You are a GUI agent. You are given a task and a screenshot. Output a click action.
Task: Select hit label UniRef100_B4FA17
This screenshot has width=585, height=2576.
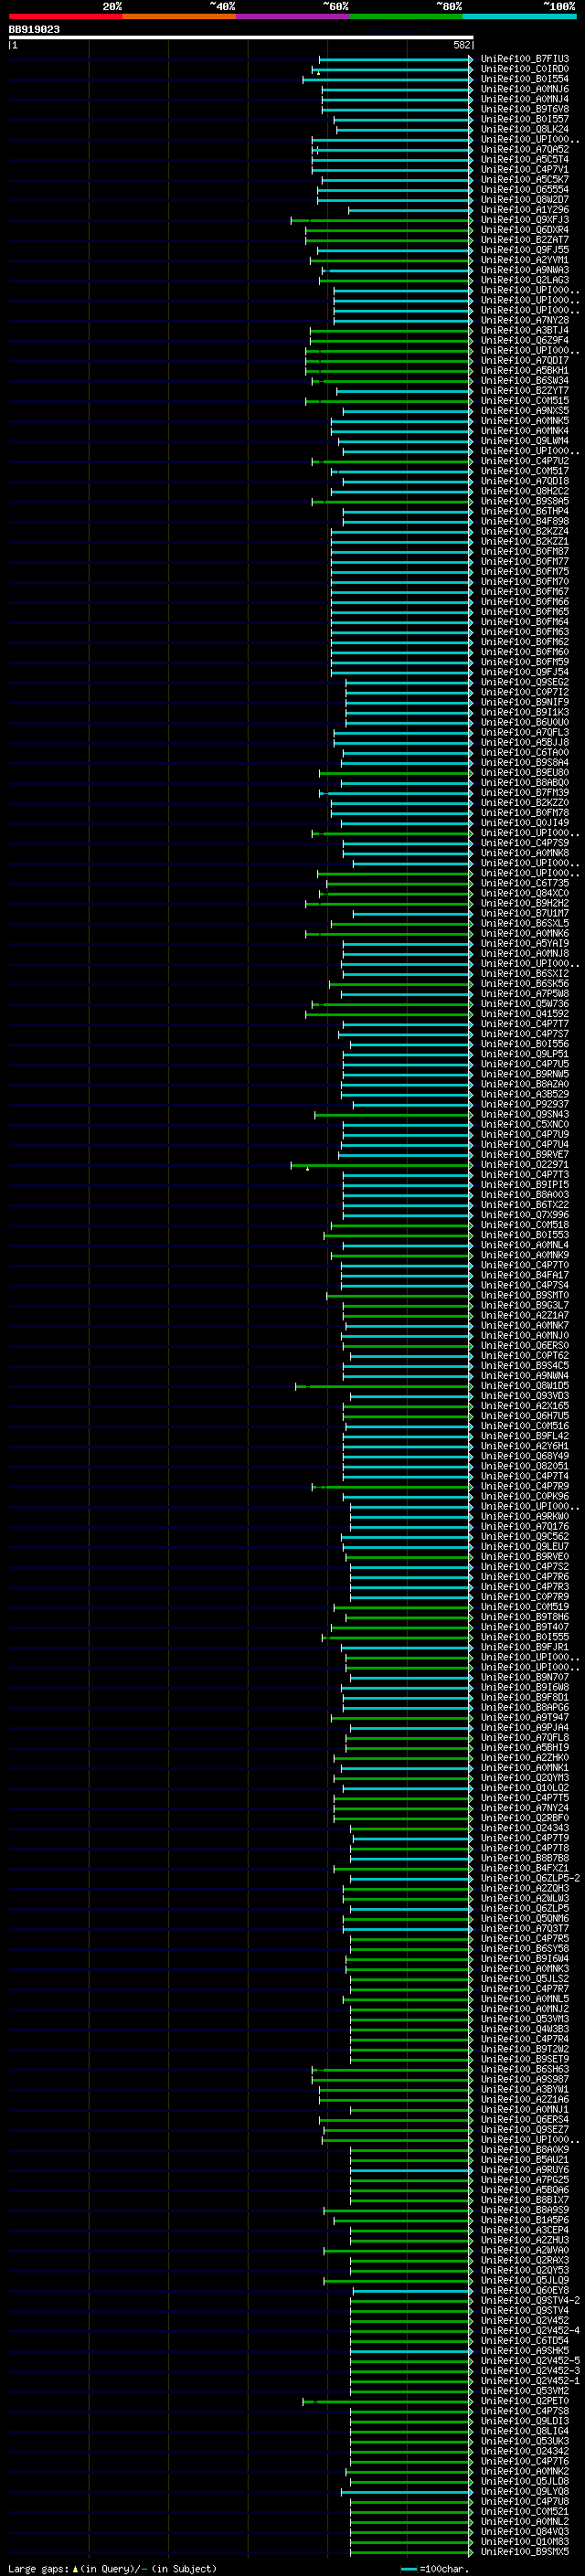pyautogui.click(x=525, y=1275)
